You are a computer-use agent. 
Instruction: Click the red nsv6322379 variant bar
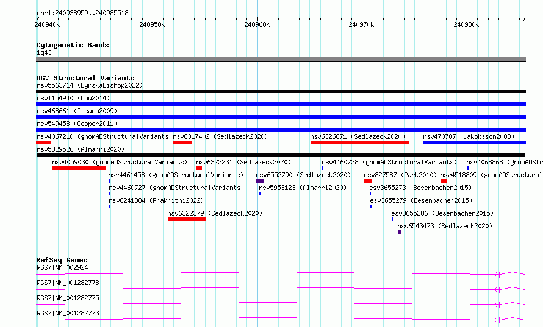187,219
